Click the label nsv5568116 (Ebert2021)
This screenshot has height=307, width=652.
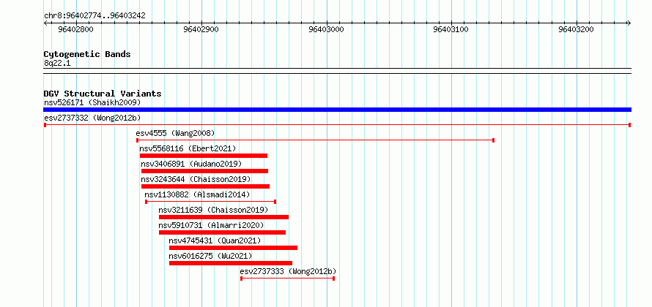tap(188, 148)
